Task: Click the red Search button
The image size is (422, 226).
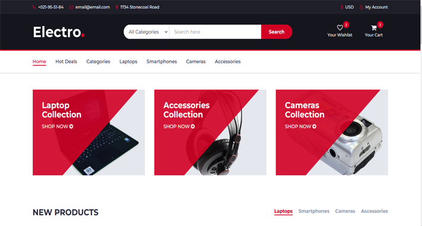Action: (x=276, y=32)
